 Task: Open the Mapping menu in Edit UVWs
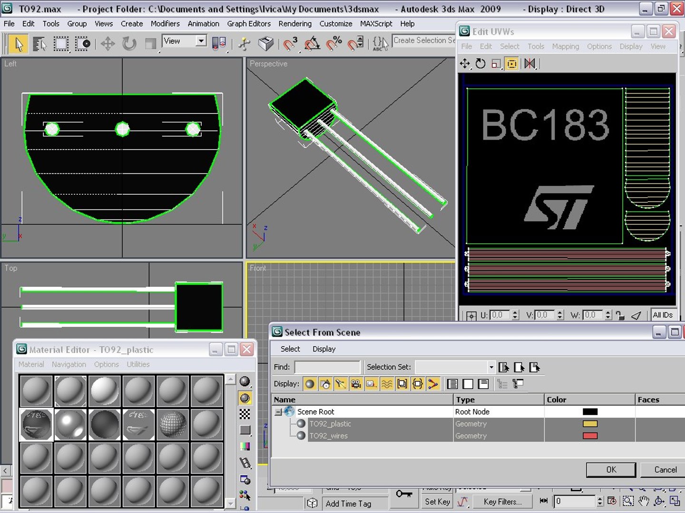(566, 47)
